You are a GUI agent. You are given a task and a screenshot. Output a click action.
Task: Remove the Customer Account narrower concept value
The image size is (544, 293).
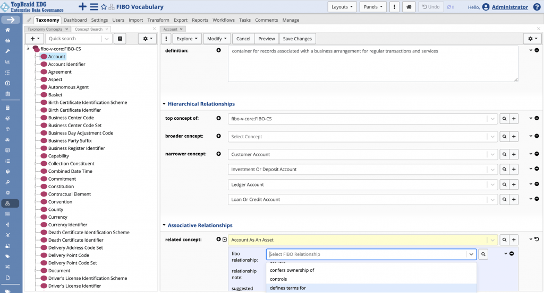pos(537,154)
